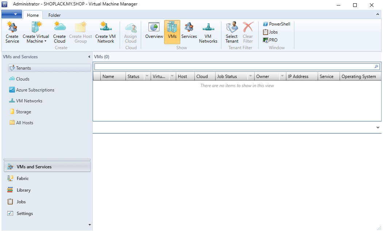Open the Jobs window from ribbon

coord(270,32)
